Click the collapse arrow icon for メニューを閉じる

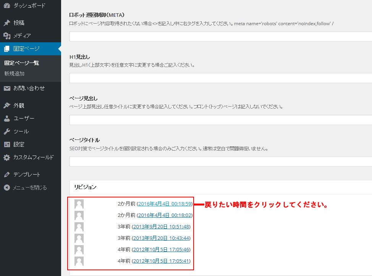pyautogui.click(x=7, y=188)
